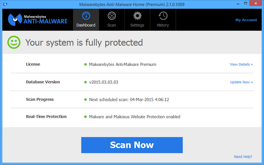Start a scan with Scan Now
Viewport: 264px width, 165px height.
pyautogui.click(x=132, y=145)
